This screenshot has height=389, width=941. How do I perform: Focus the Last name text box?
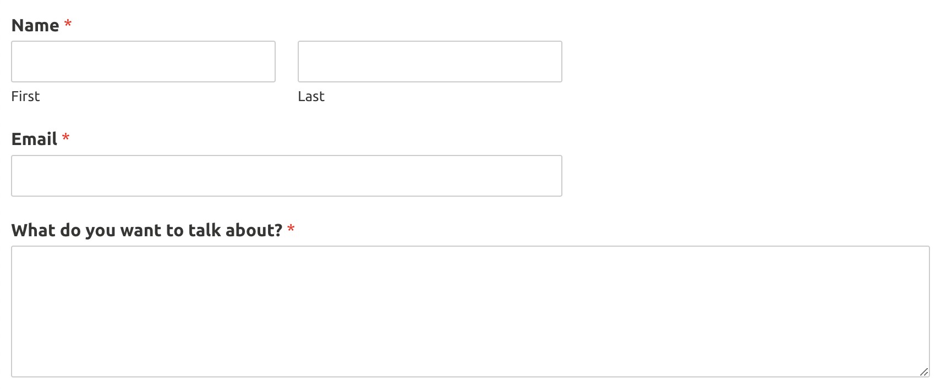[430, 62]
